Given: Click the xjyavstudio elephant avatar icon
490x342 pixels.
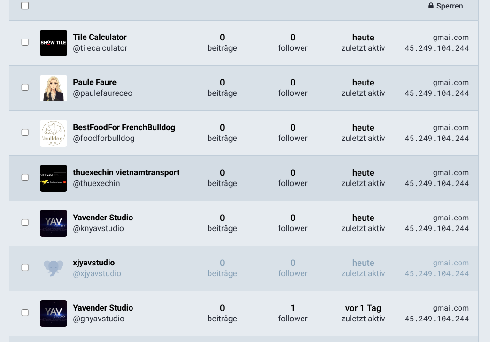Looking at the screenshot, I should tap(54, 268).
